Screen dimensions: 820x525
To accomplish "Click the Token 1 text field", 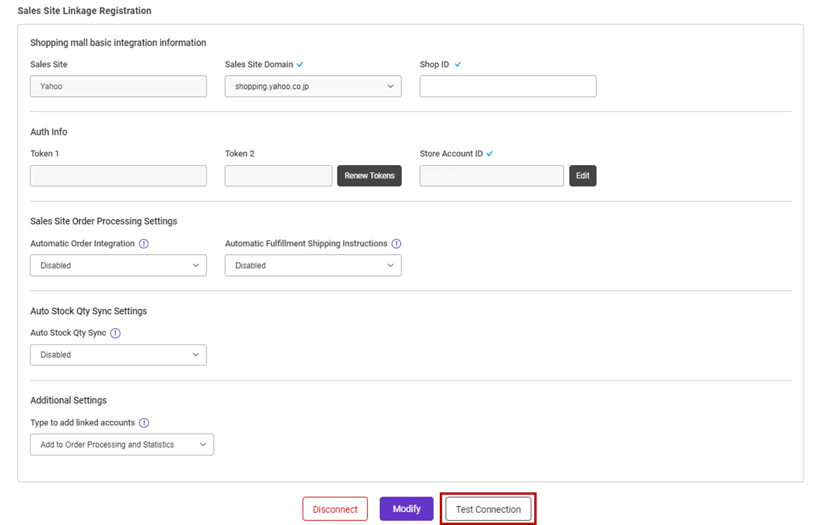I will (118, 176).
